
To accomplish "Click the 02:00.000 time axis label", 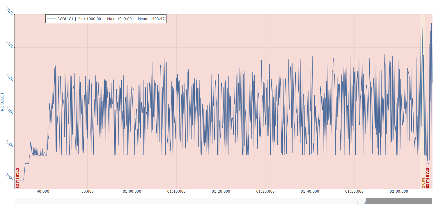I will click(x=399, y=191).
